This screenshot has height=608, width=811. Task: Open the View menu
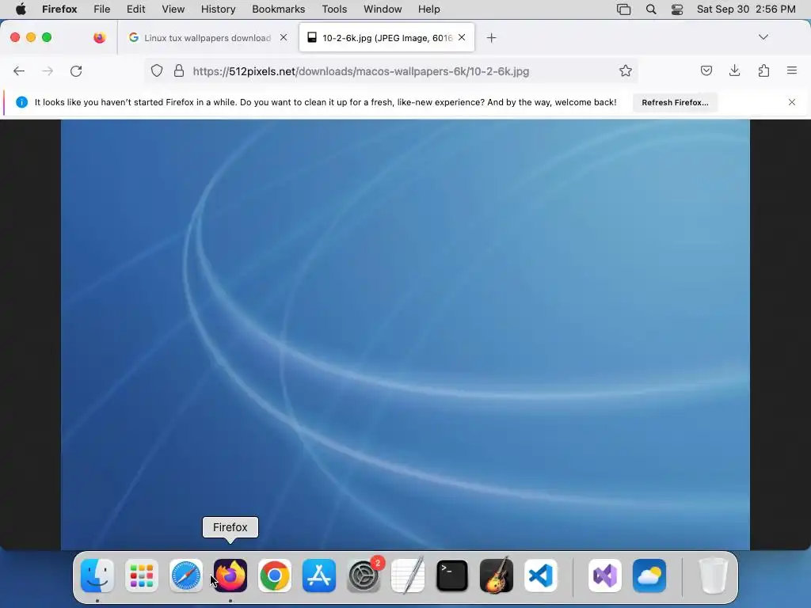[x=173, y=9]
